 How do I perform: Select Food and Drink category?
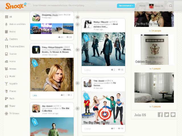tap(15, 46)
